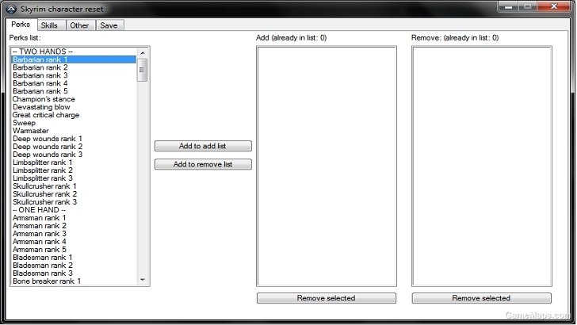Switch to the Skills tab

49,25
